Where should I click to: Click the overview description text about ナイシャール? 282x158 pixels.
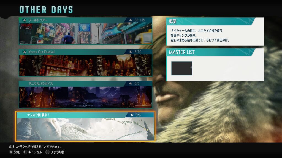[200, 35]
